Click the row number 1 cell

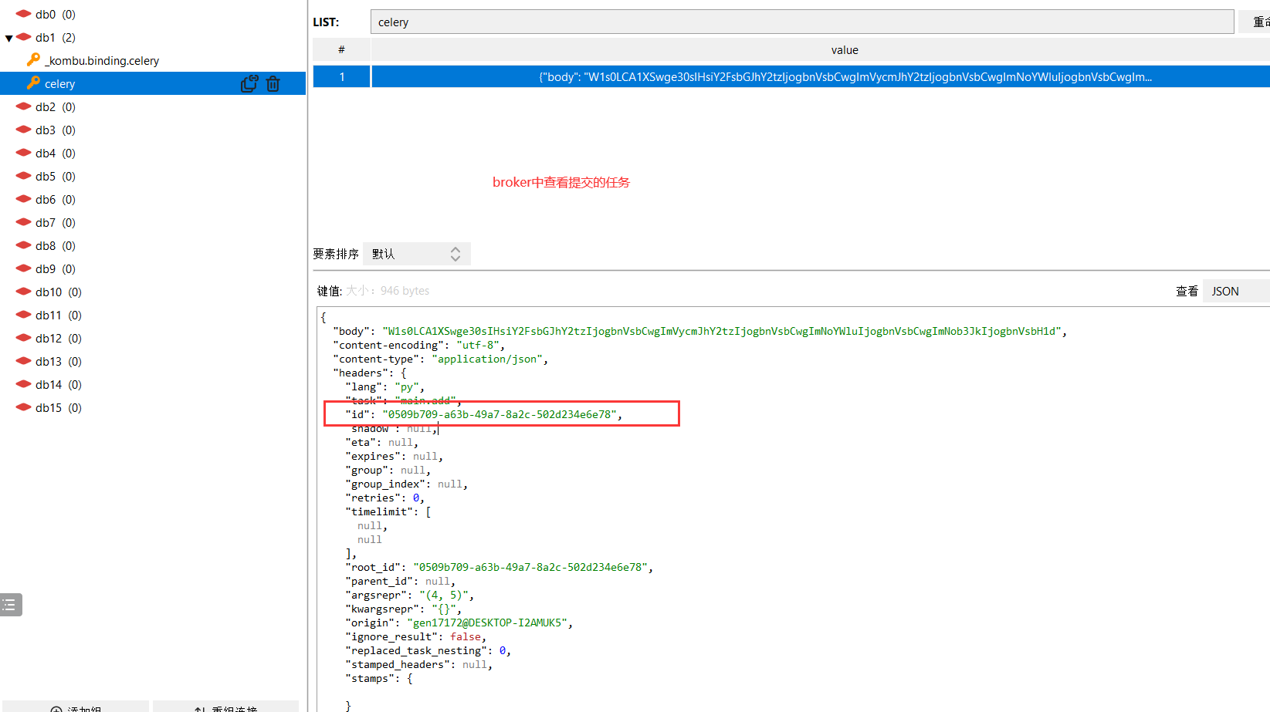[x=341, y=76]
